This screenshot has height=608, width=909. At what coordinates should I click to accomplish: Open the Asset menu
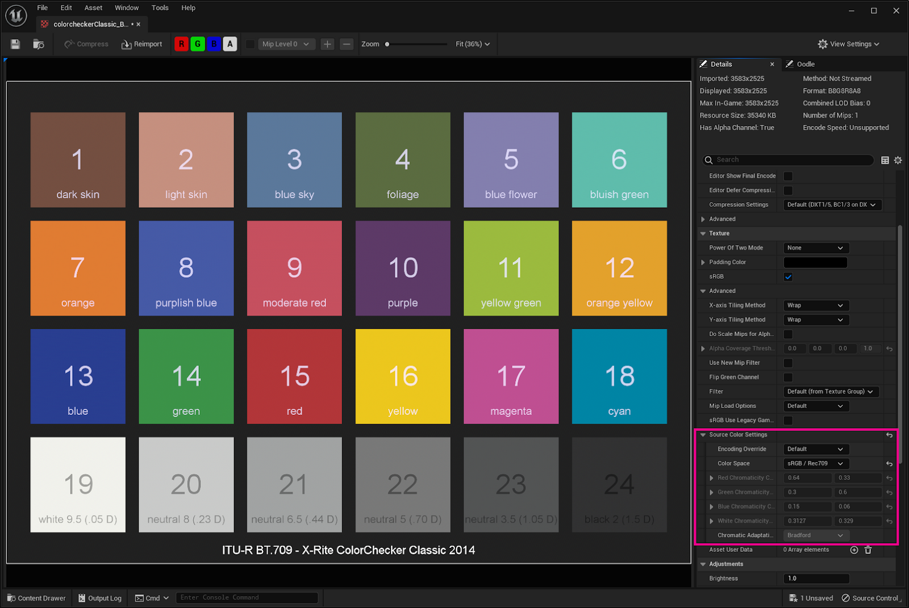tap(93, 8)
